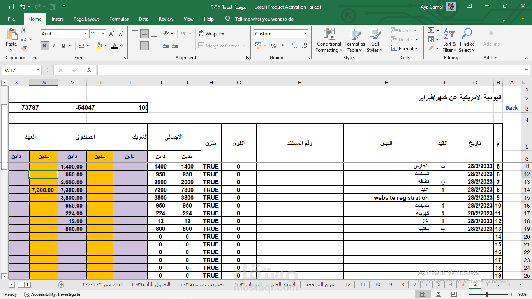Switch to the Formulas ribbon tab
This screenshot has height=299, width=532.
coord(119,19)
